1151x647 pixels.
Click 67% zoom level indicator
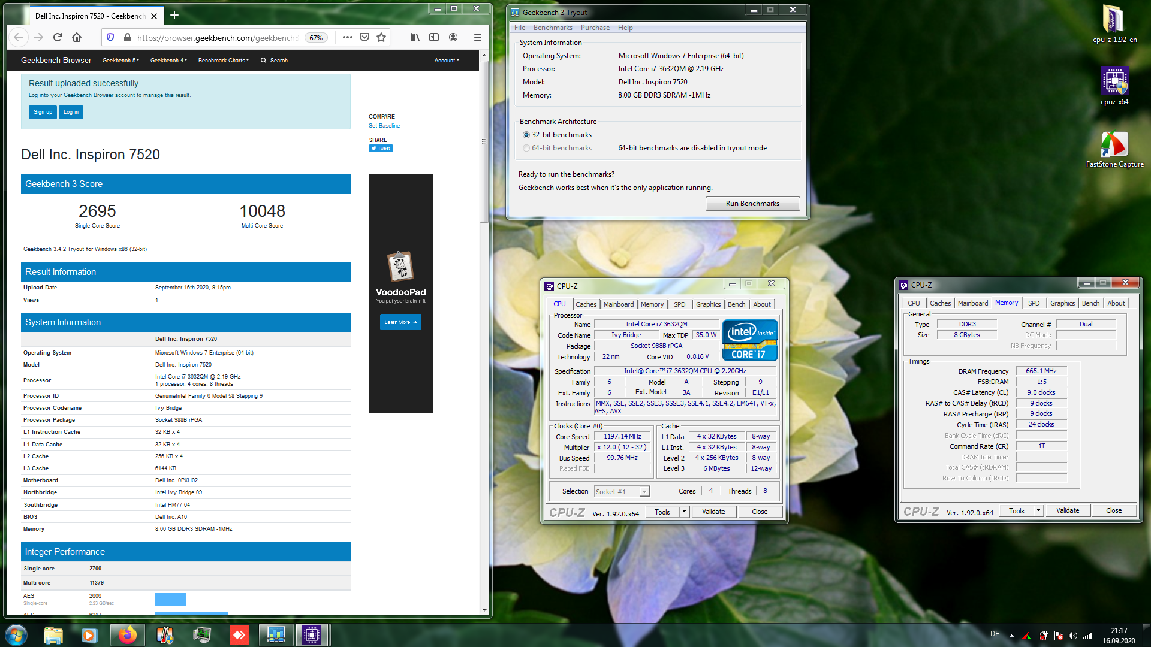pyautogui.click(x=316, y=38)
